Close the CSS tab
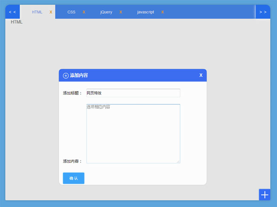 tap(84, 12)
